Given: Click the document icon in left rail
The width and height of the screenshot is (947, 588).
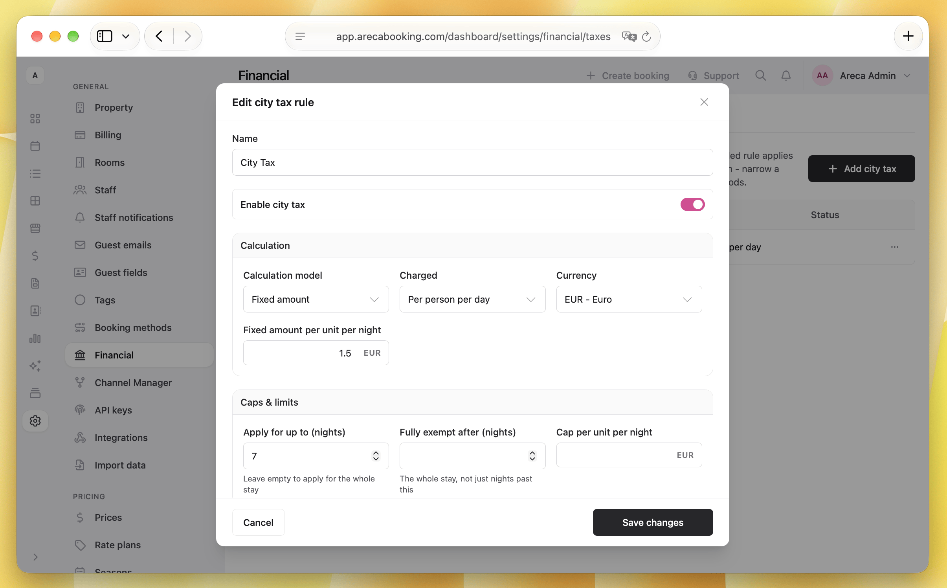Looking at the screenshot, I should (x=35, y=283).
